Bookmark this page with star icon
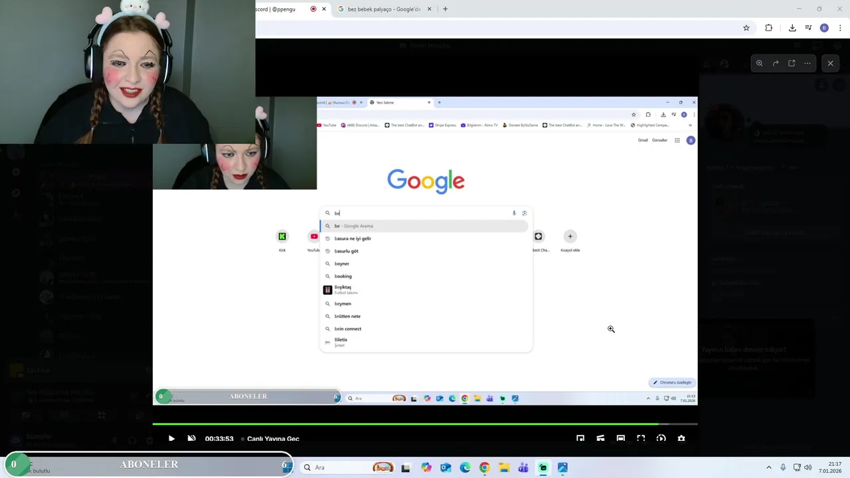The height and width of the screenshot is (478, 850). click(x=746, y=28)
